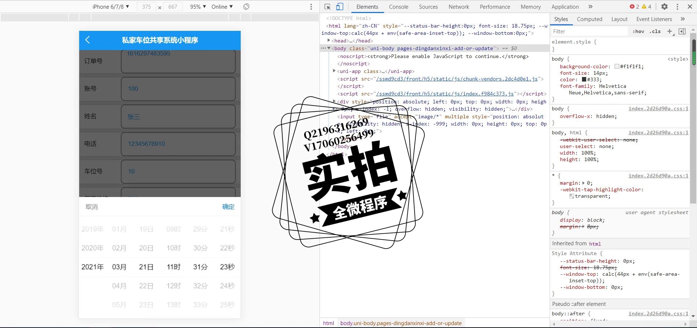
Task: Click the 订单号 input field
Action: 178,61
